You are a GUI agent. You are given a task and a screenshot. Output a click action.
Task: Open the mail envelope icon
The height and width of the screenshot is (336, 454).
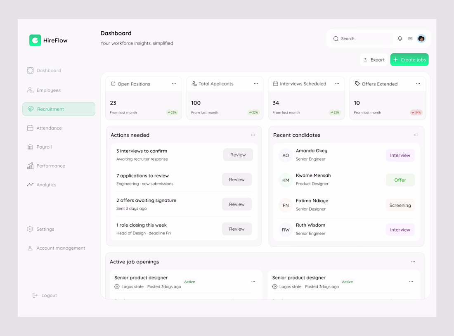[x=410, y=38]
